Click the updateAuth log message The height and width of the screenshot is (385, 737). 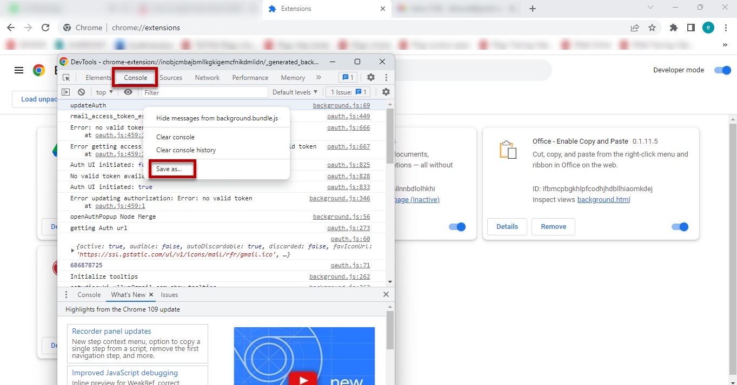(88, 106)
